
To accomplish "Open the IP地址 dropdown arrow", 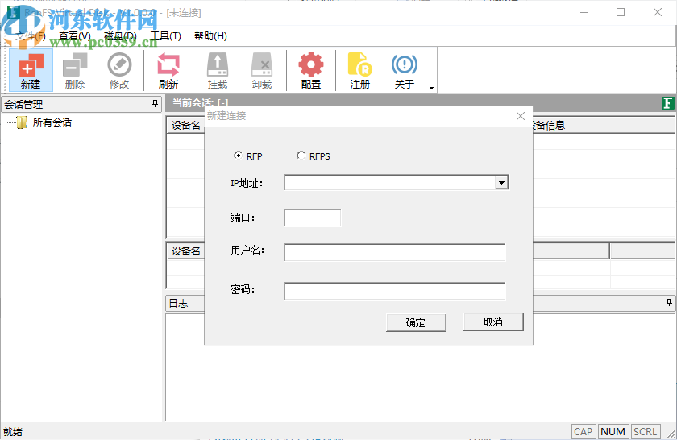I will click(x=501, y=183).
